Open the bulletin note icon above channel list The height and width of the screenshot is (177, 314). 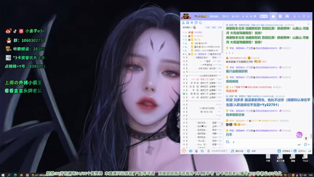click(x=196, y=23)
